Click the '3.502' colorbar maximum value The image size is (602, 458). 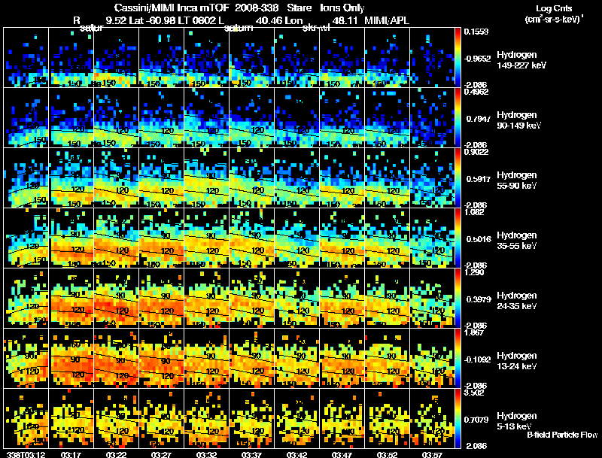click(x=474, y=393)
